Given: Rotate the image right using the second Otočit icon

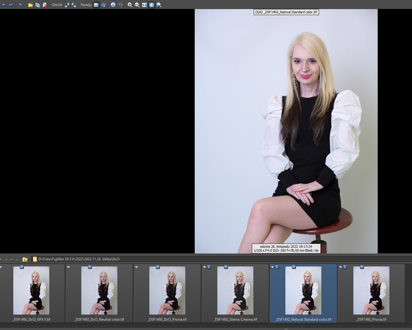Looking at the screenshot, I should click(74, 5).
